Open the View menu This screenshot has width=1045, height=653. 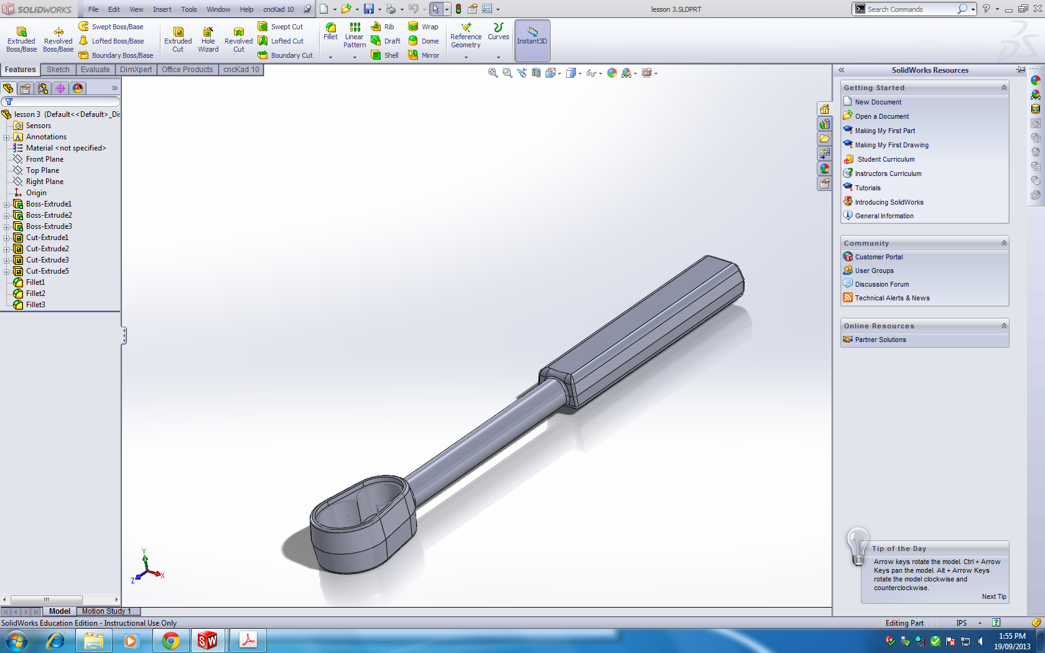[x=136, y=9]
